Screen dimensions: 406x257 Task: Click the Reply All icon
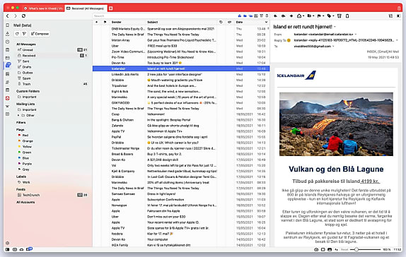click(283, 16)
